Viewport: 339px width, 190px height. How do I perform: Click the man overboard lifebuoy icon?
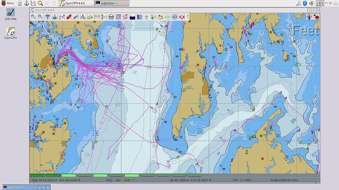(x=182, y=17)
